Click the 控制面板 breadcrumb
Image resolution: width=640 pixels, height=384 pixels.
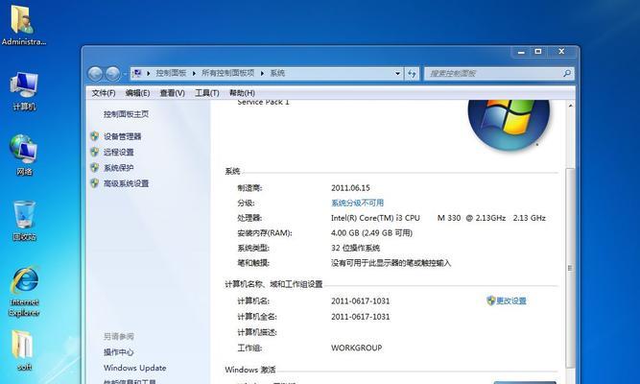tap(171, 73)
